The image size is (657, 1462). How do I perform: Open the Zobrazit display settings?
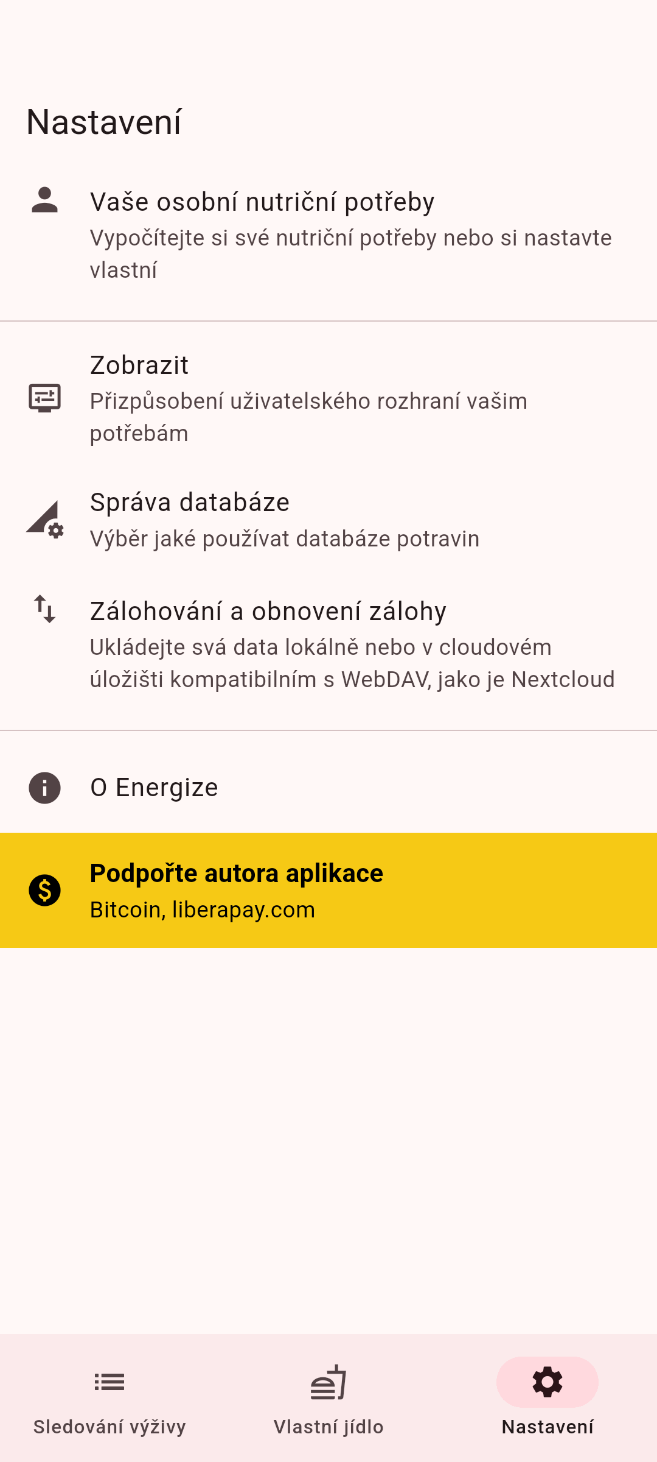[x=139, y=365]
